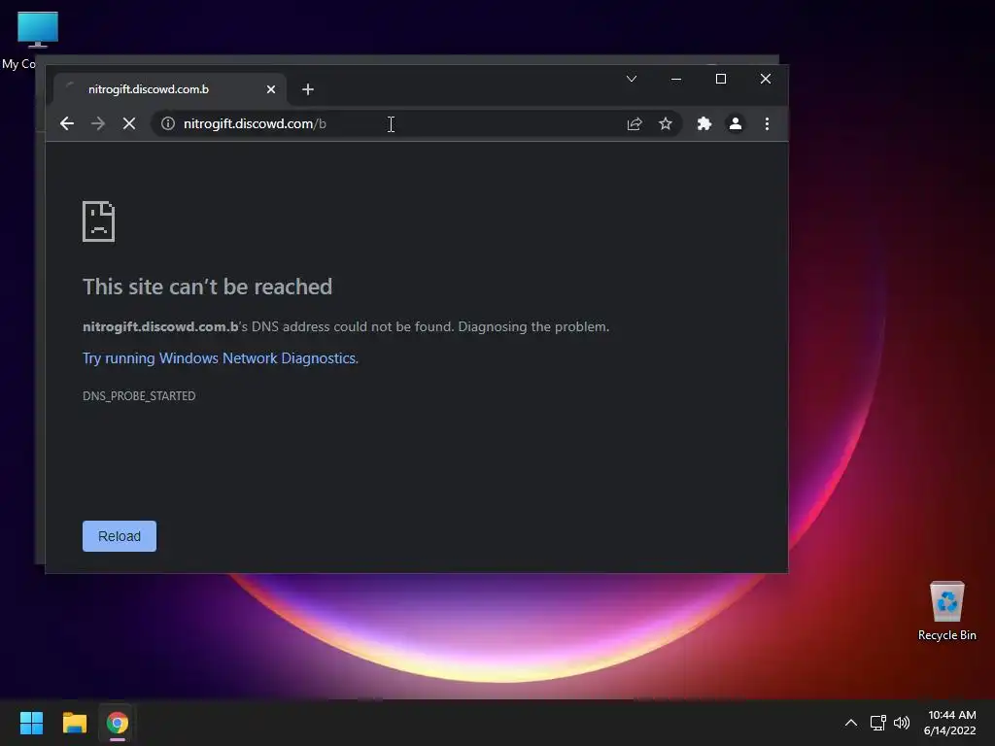The width and height of the screenshot is (995, 746).
Task: Open File Explorer from the taskbar
Action: (x=74, y=723)
